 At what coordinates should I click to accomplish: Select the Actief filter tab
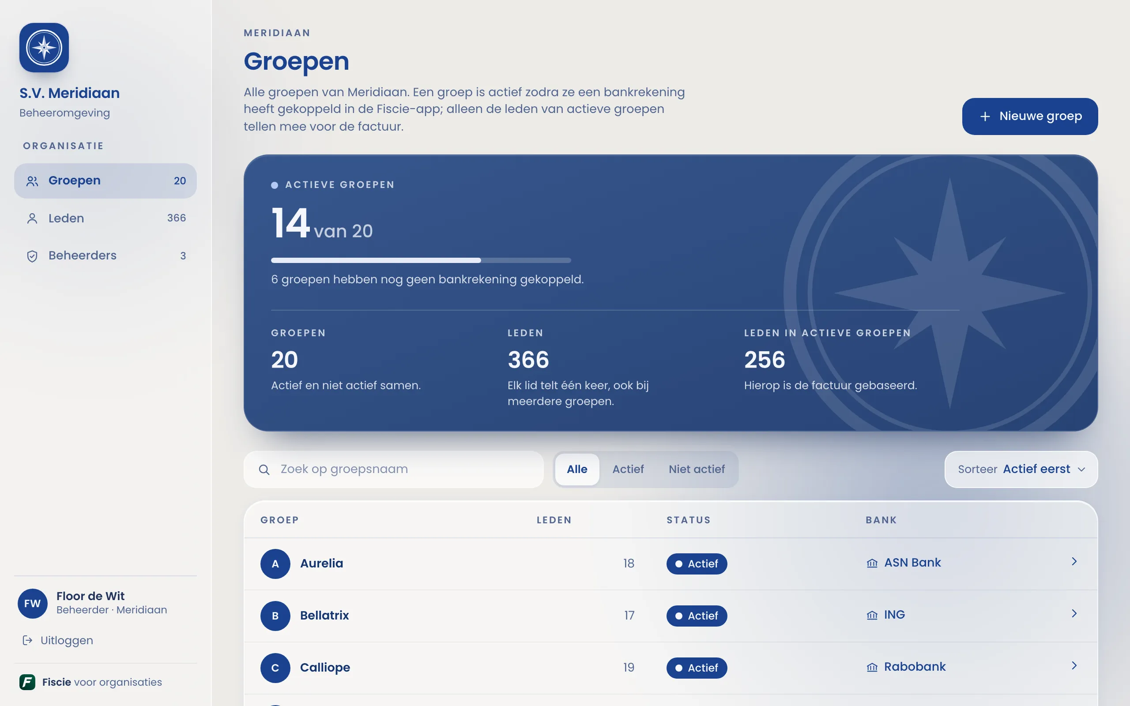(x=628, y=469)
